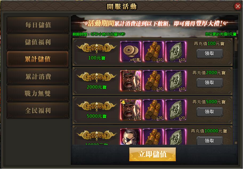Click the stone token x10 in 2000元寶 row
The image size is (243, 169).
click(x=176, y=81)
